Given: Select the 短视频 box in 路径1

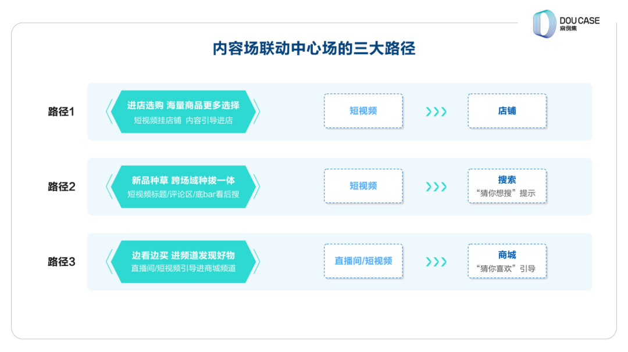Looking at the screenshot, I should [363, 111].
